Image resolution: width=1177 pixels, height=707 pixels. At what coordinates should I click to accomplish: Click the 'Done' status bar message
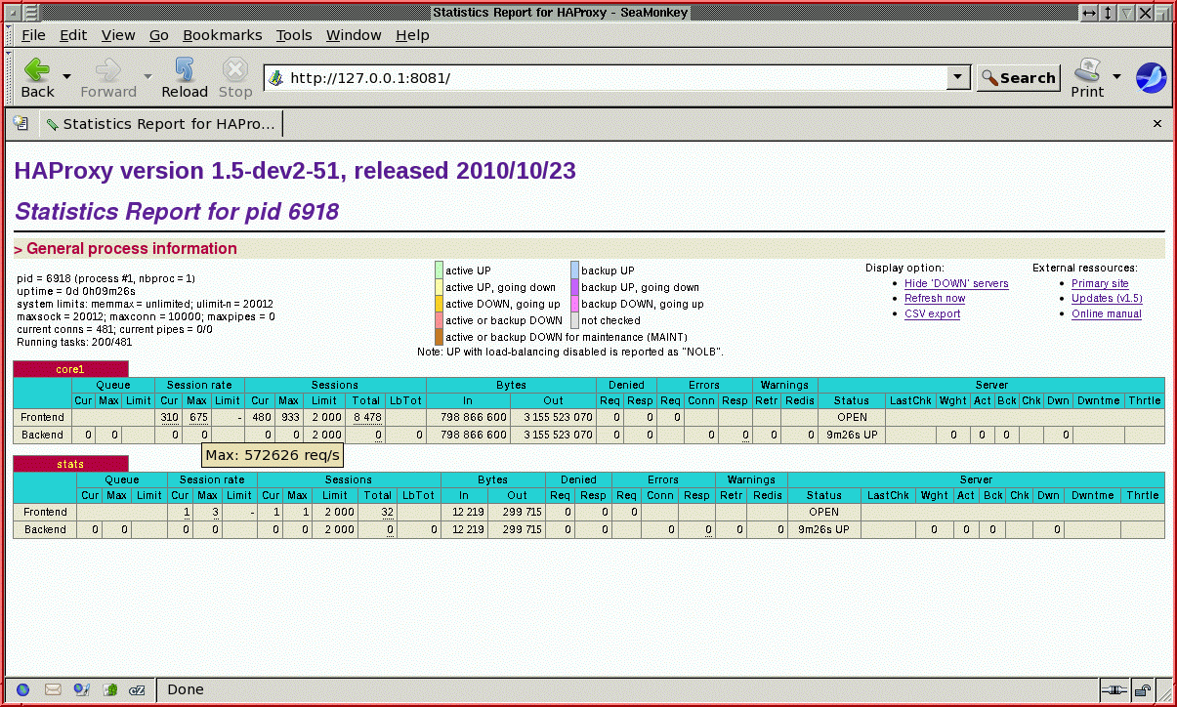click(186, 689)
